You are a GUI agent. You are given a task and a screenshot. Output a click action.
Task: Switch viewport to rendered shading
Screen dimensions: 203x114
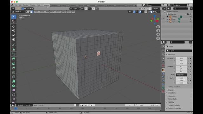[x=156, y=12]
